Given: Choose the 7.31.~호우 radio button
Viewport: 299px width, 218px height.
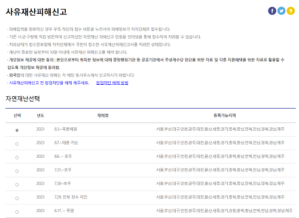Looking at the screenshot, I should pyautogui.click(x=17, y=171).
